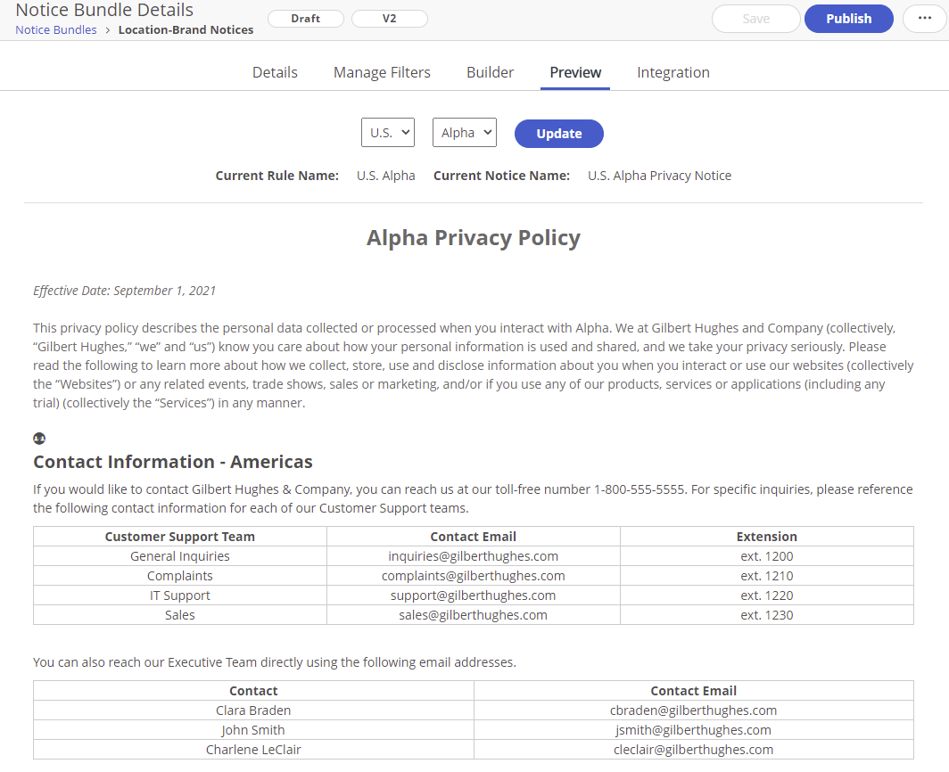Switch to the Builder tab
949x772 pixels.
pos(490,72)
